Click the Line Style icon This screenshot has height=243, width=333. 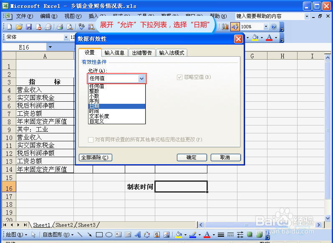[221, 235]
